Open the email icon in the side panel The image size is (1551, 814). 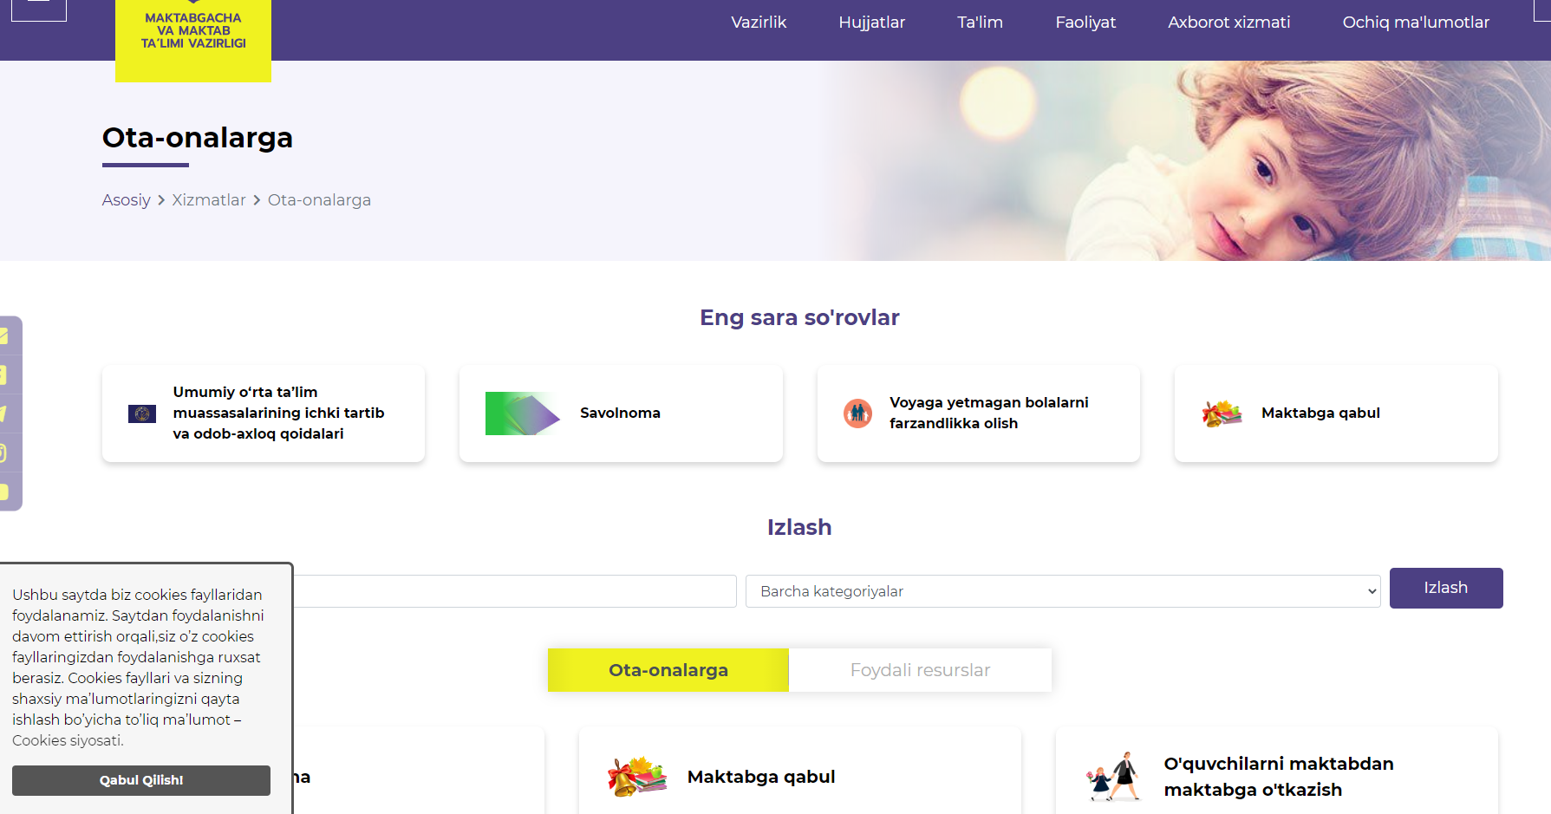tap(4, 335)
